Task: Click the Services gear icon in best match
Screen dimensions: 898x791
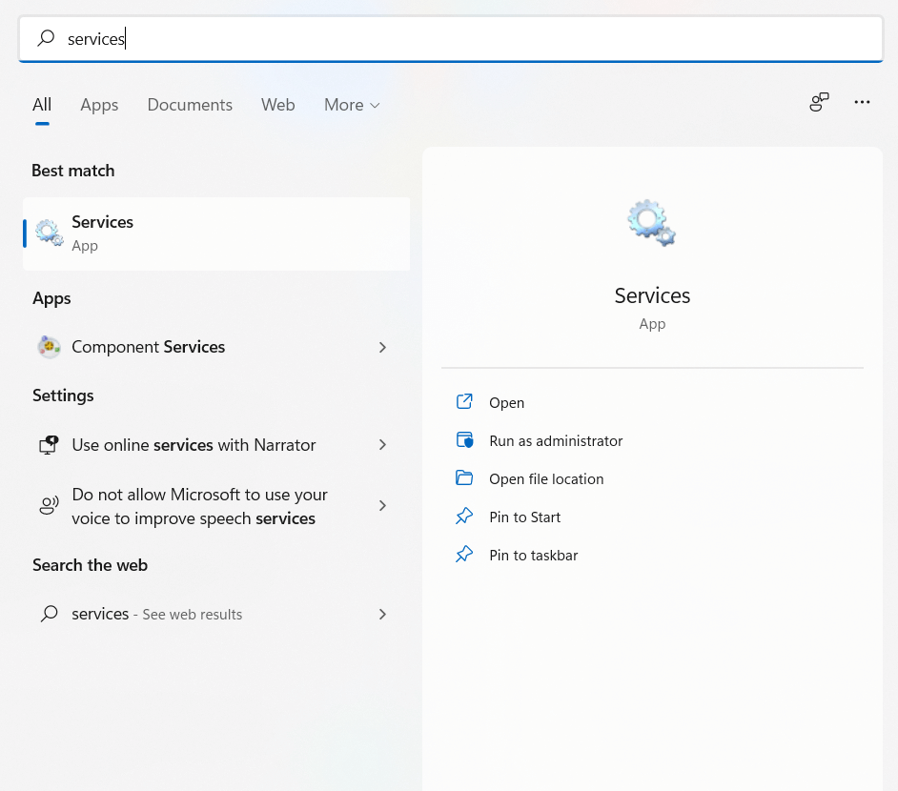Action: point(49,233)
